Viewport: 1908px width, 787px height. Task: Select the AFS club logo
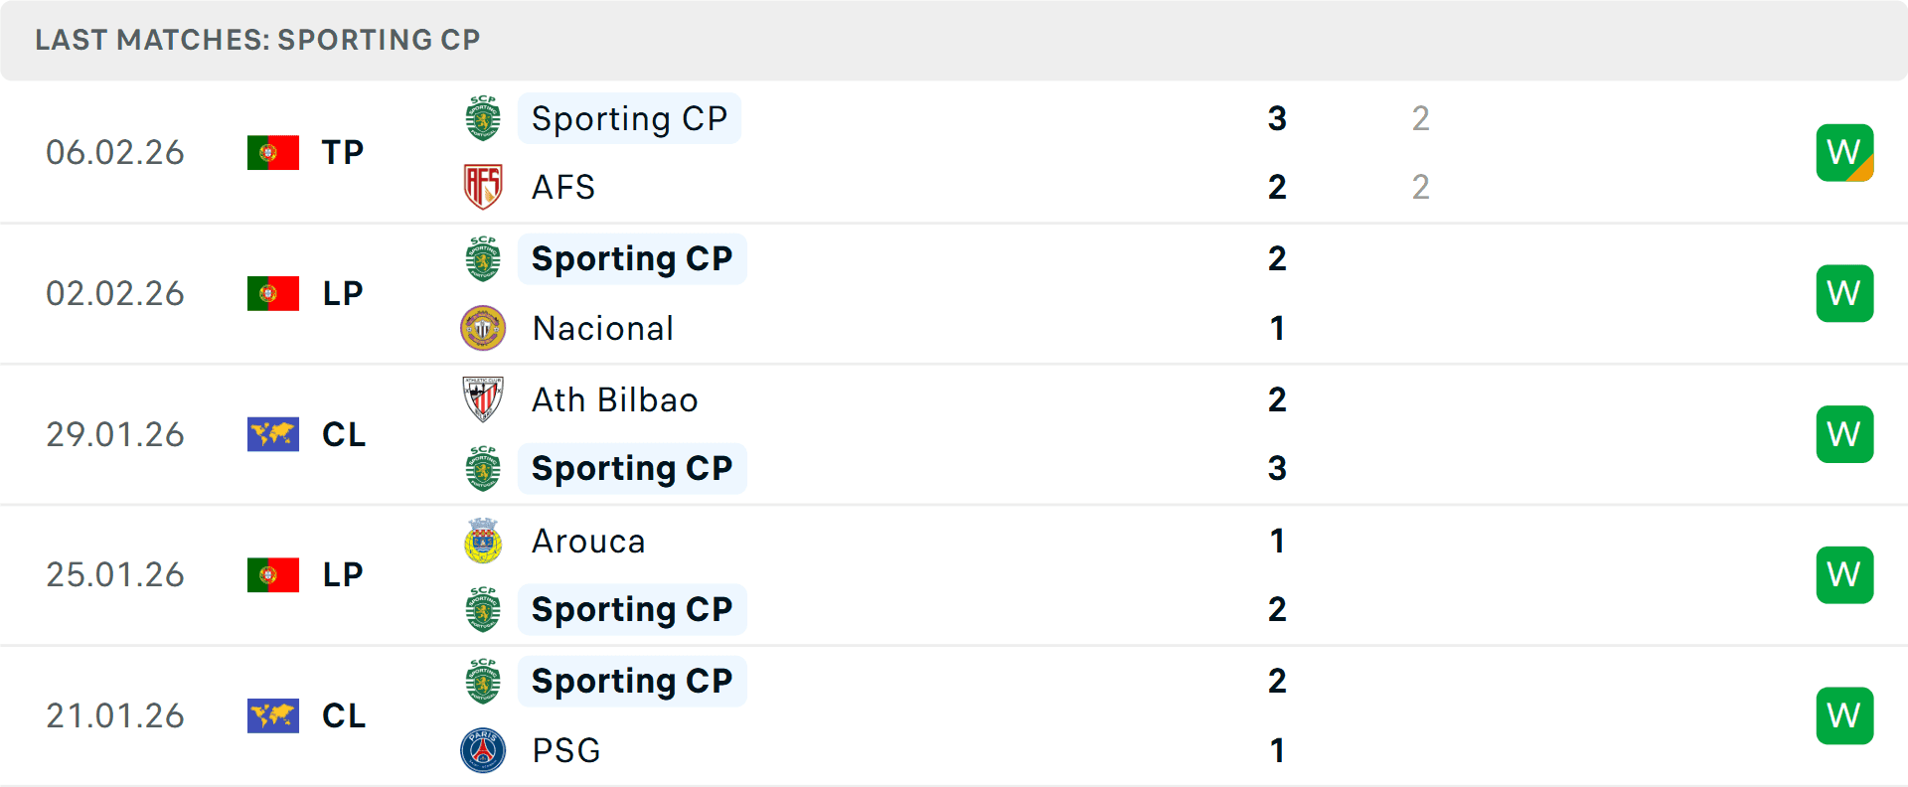(x=483, y=187)
